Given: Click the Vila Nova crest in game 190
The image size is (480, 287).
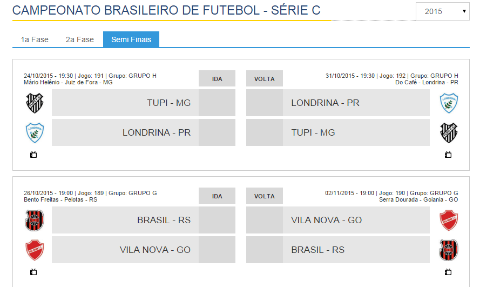Looking at the screenshot, I should tap(449, 220).
